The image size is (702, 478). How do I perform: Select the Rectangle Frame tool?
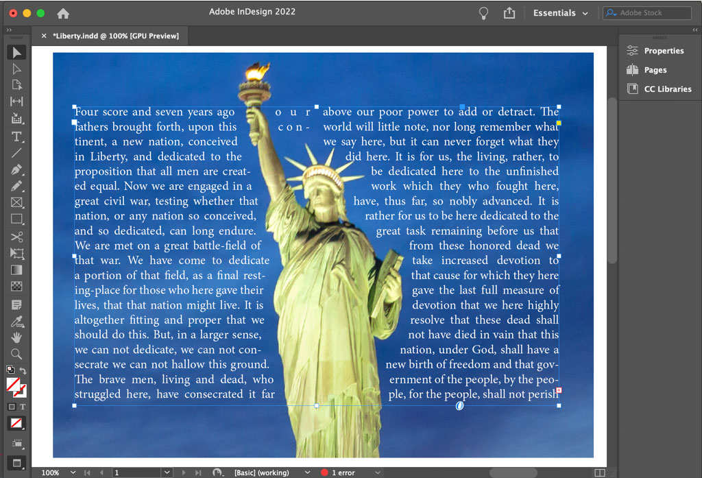tap(16, 202)
